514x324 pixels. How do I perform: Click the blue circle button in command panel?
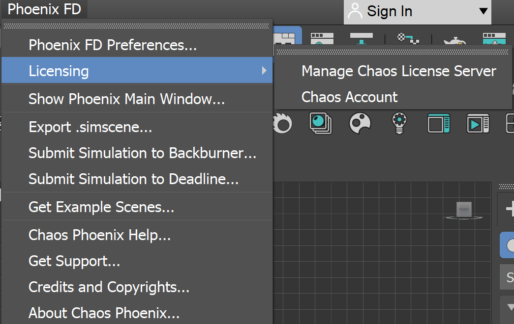[x=507, y=245]
